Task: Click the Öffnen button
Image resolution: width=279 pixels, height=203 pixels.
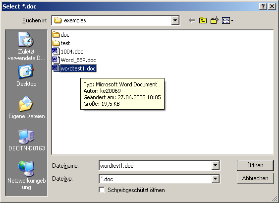Action: (255, 165)
